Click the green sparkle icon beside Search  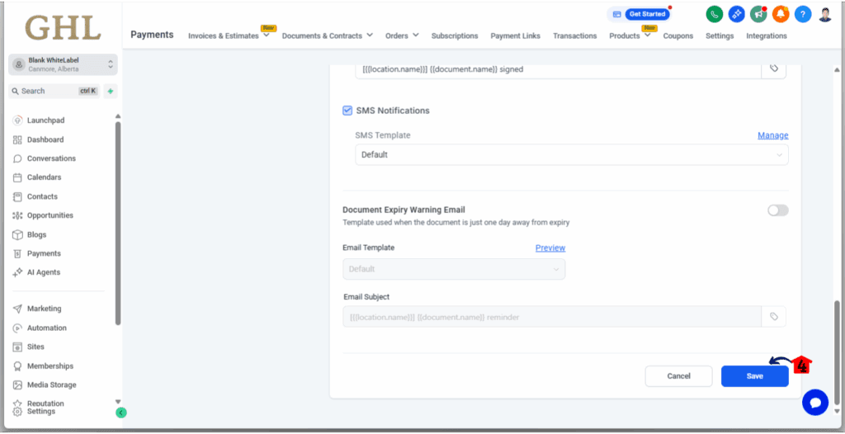[x=110, y=91]
